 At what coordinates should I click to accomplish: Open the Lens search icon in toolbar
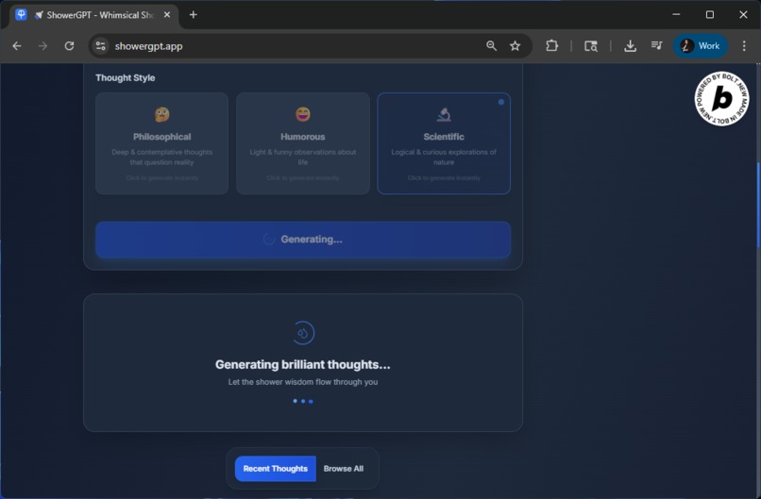(x=591, y=46)
